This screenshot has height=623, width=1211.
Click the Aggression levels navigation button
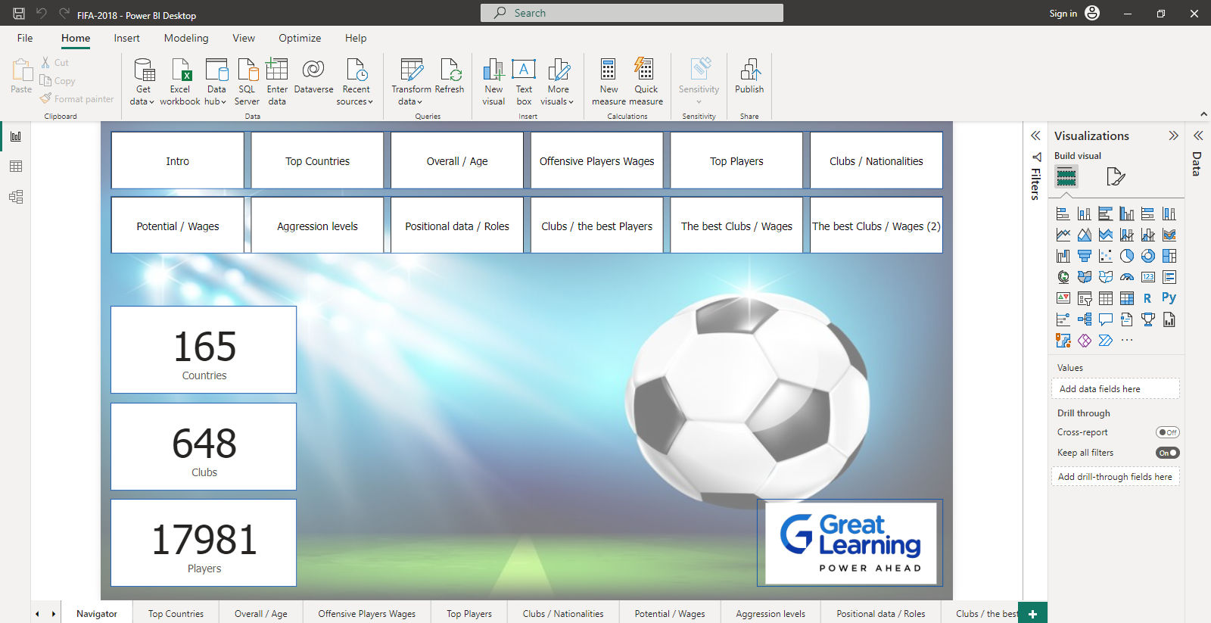317,226
